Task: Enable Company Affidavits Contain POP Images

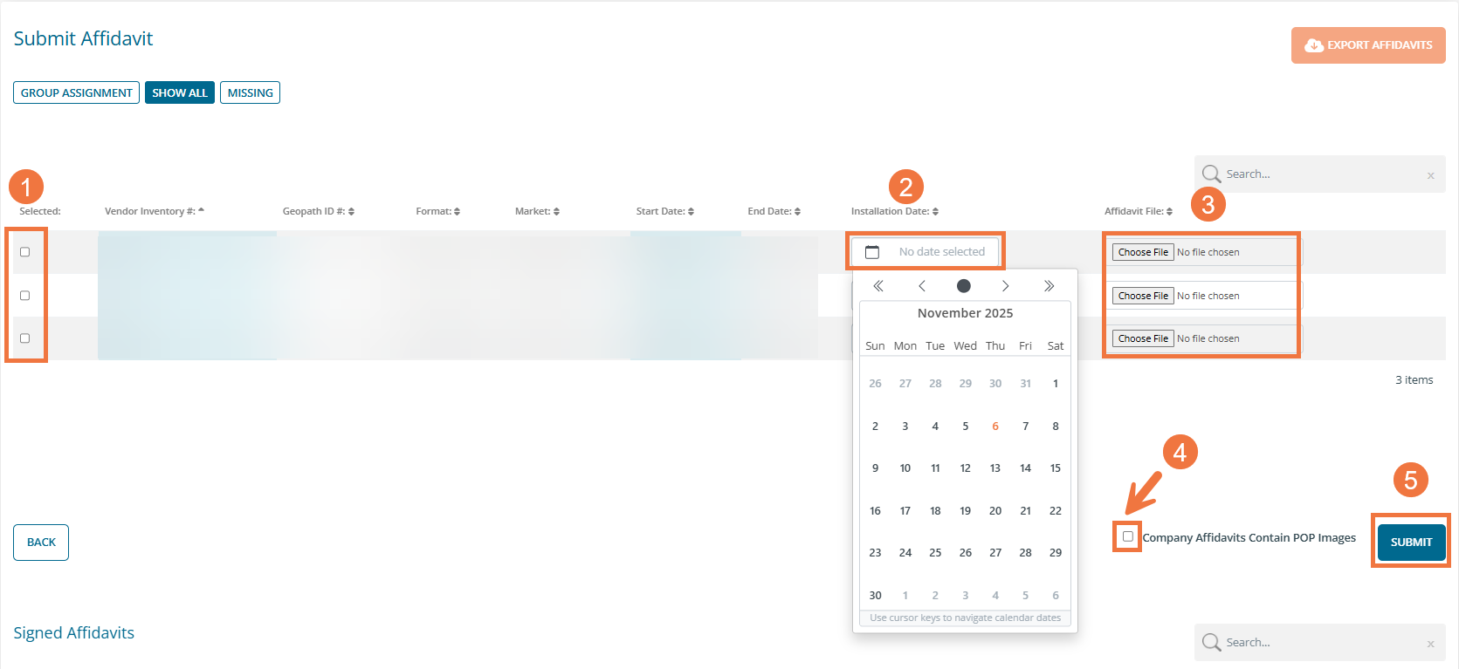Action: 1128,536
